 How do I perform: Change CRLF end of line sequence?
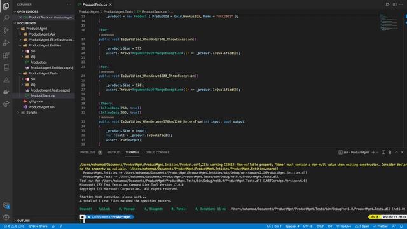320,226
